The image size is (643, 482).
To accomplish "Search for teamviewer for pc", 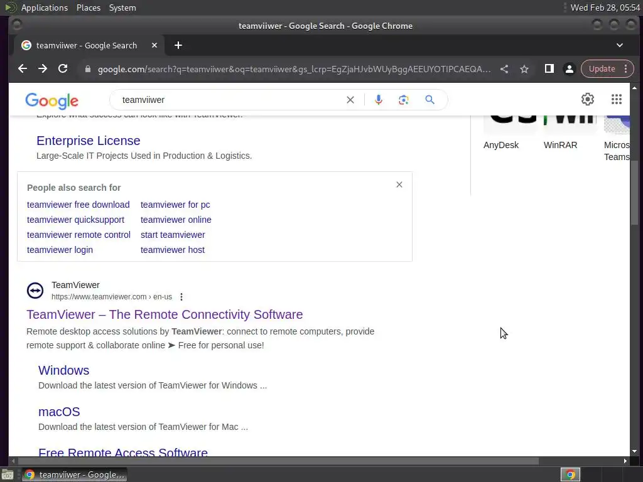I will click(175, 205).
